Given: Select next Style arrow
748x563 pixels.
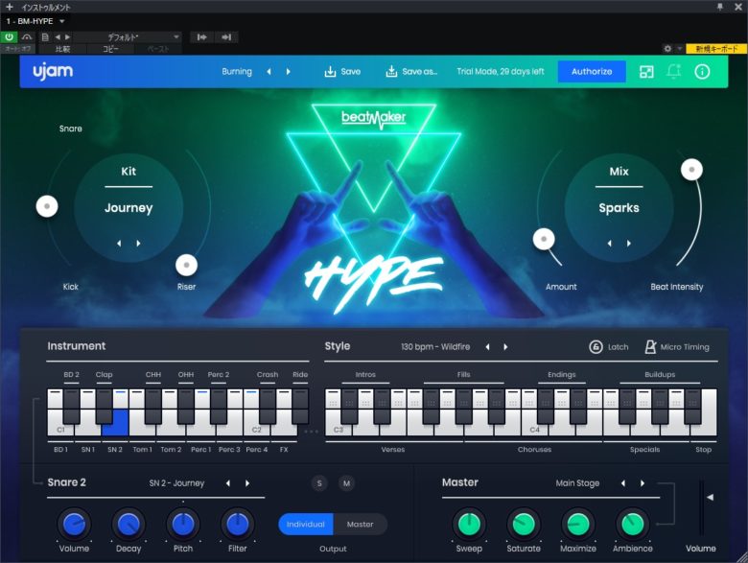Looking at the screenshot, I should click(x=505, y=347).
